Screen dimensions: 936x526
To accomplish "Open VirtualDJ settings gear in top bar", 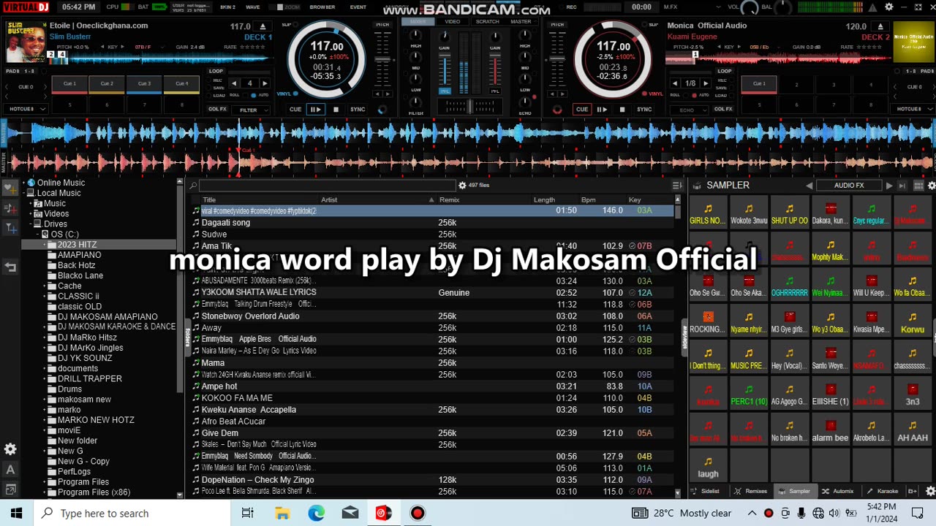I will tap(889, 7).
